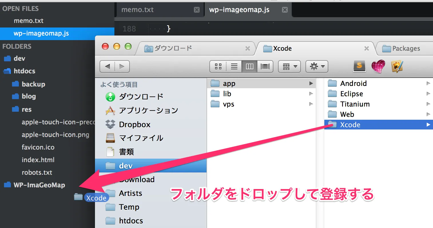This screenshot has height=228, width=433.
Task: Expand the Android folder arrow
Action: click(428, 83)
